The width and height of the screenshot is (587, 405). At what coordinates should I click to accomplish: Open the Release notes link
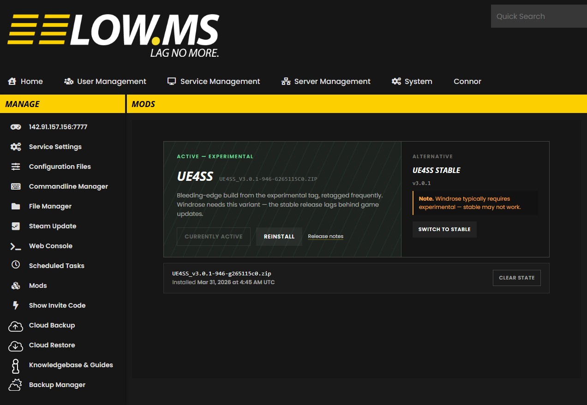coord(326,236)
